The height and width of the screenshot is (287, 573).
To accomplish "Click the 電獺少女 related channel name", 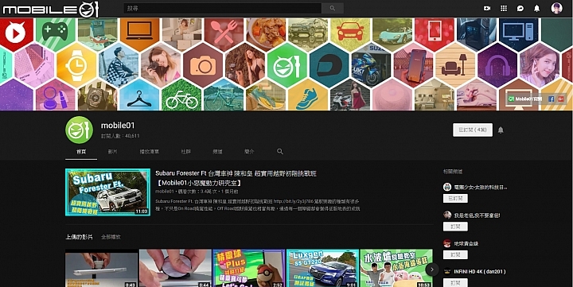I will pyautogui.click(x=481, y=188).
